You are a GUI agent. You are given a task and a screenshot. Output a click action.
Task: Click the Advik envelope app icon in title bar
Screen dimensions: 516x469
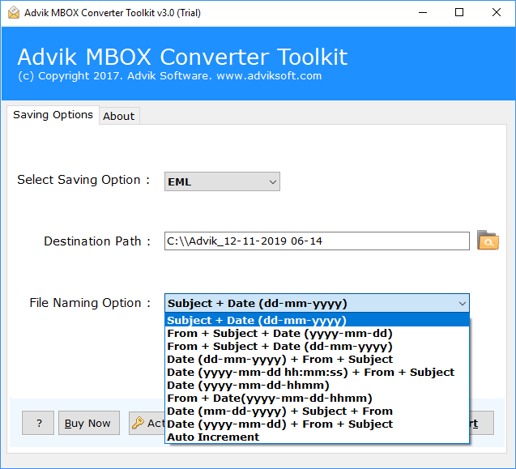point(14,13)
